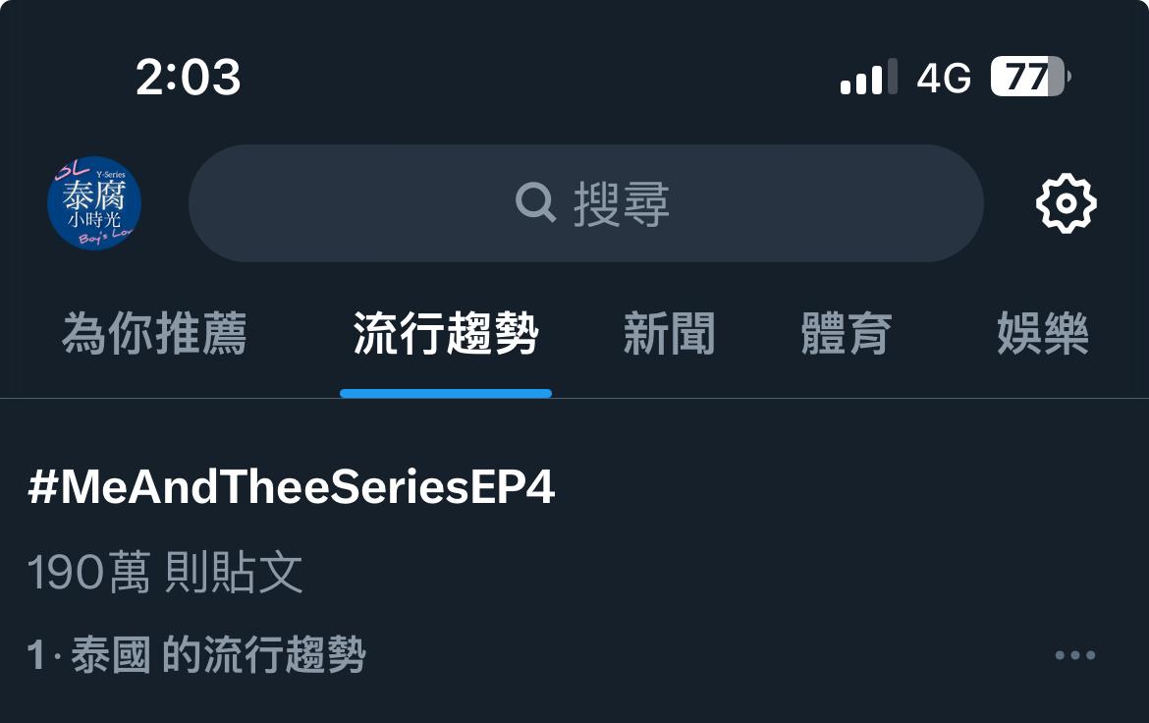Image resolution: width=1149 pixels, height=723 pixels.
Task: Tap the Y-Series text on profile avatar
Action: click(111, 175)
